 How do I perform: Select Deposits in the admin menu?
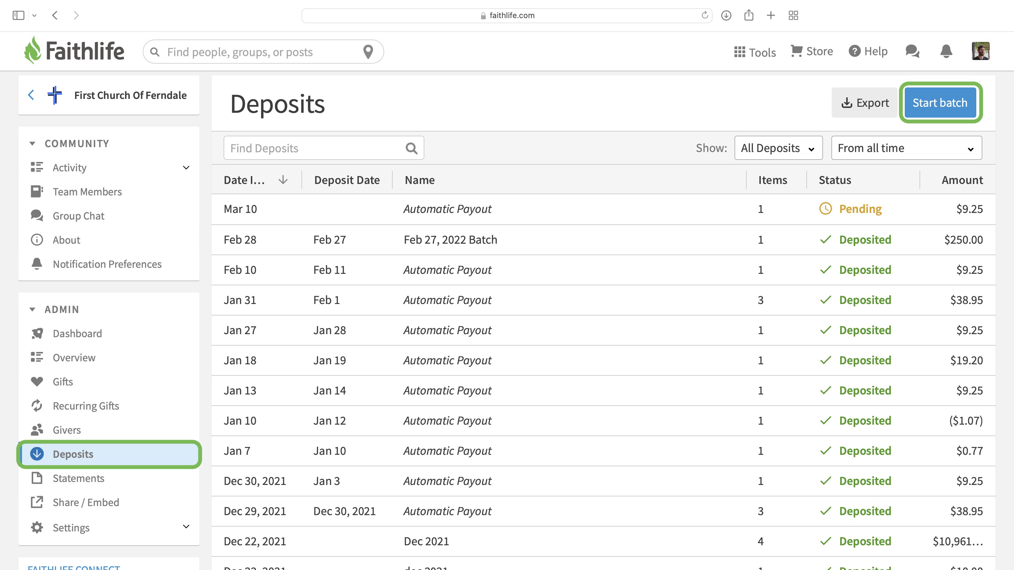(x=109, y=454)
